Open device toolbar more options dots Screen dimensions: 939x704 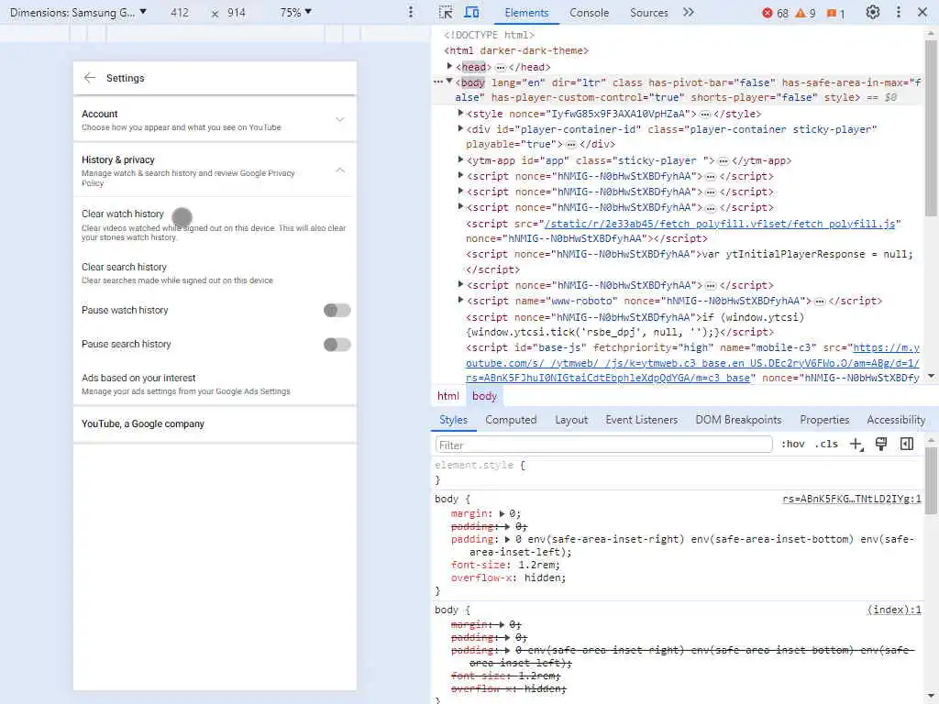411,12
